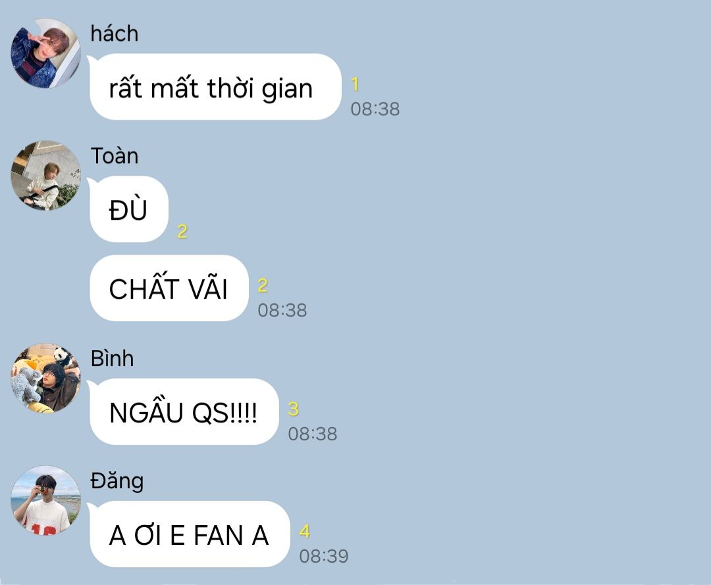This screenshot has height=585, width=711.
Task: Select the message 'rất mất thời gian'
Action: (x=215, y=87)
